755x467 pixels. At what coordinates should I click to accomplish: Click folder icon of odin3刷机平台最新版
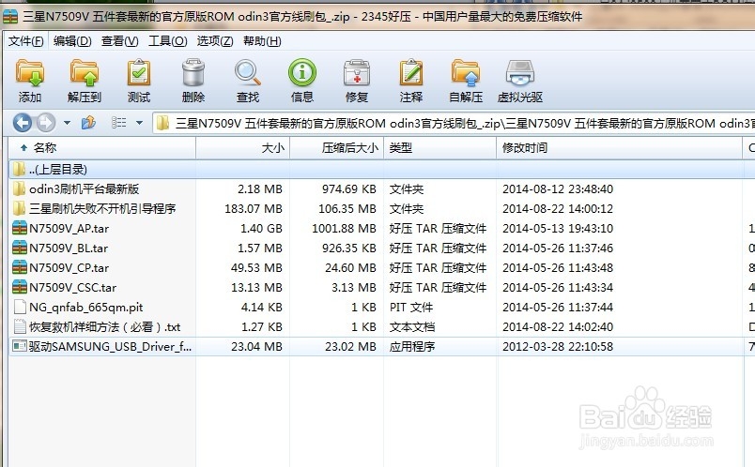click(20, 188)
